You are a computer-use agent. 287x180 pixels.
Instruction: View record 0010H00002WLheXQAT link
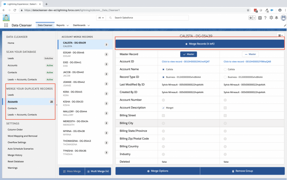186,62
